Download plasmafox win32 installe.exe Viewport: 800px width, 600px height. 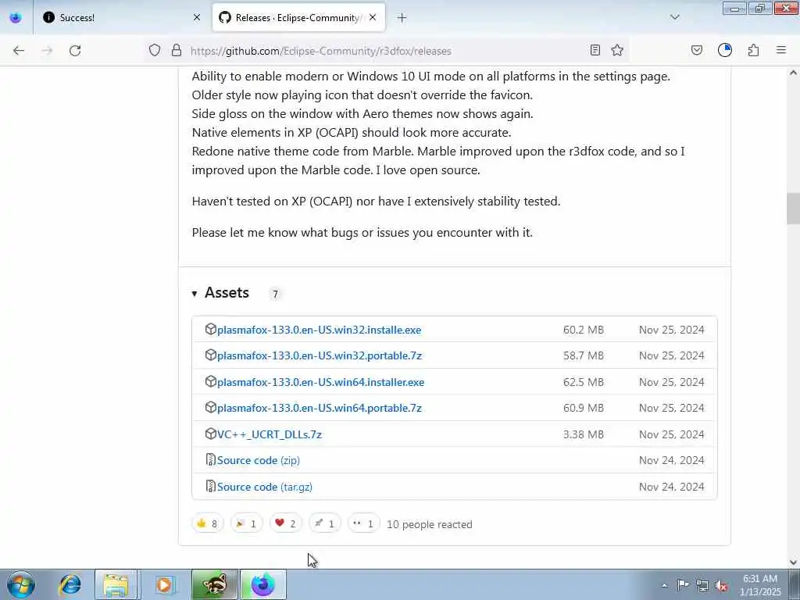(x=319, y=330)
